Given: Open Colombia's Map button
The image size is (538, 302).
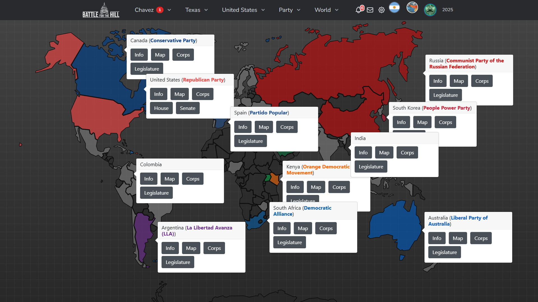Looking at the screenshot, I should 170,179.
